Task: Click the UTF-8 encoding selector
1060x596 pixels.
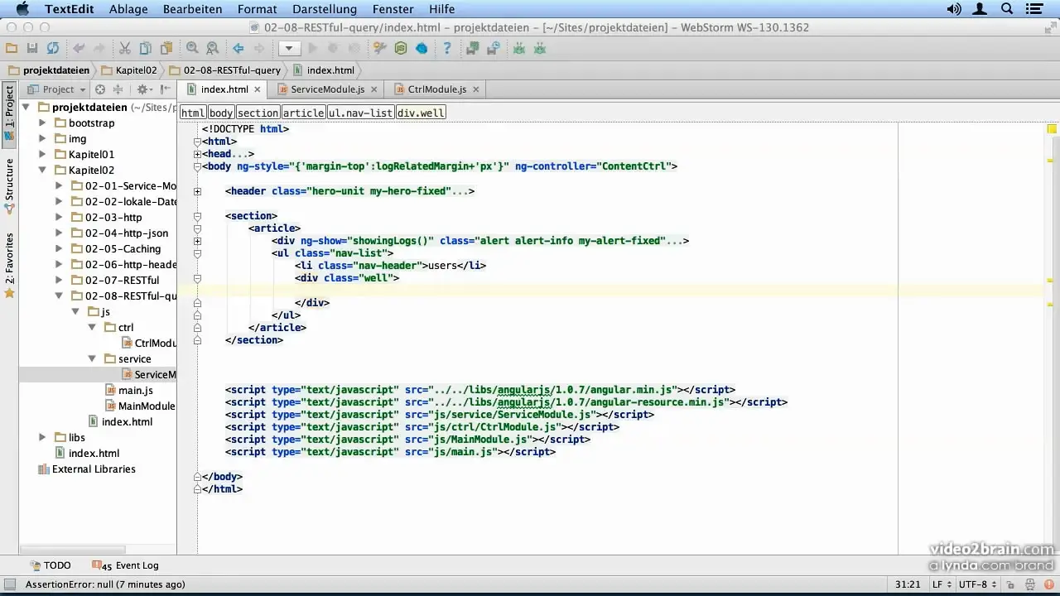Action: click(x=977, y=584)
